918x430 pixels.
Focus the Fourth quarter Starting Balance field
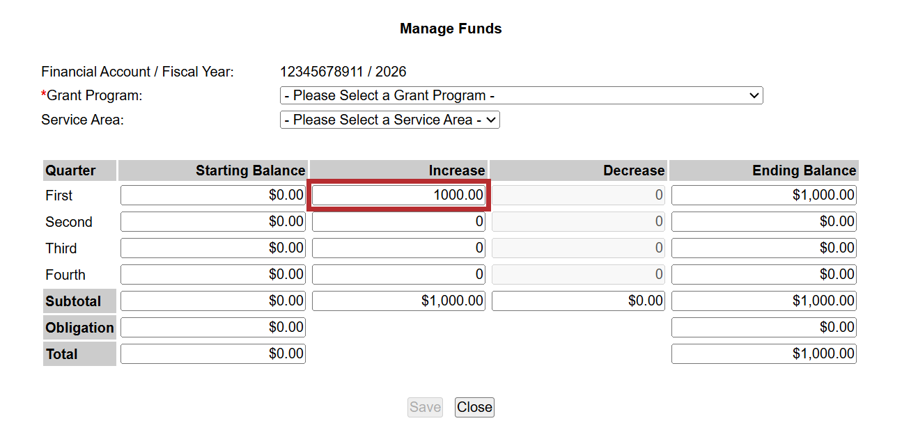213,275
